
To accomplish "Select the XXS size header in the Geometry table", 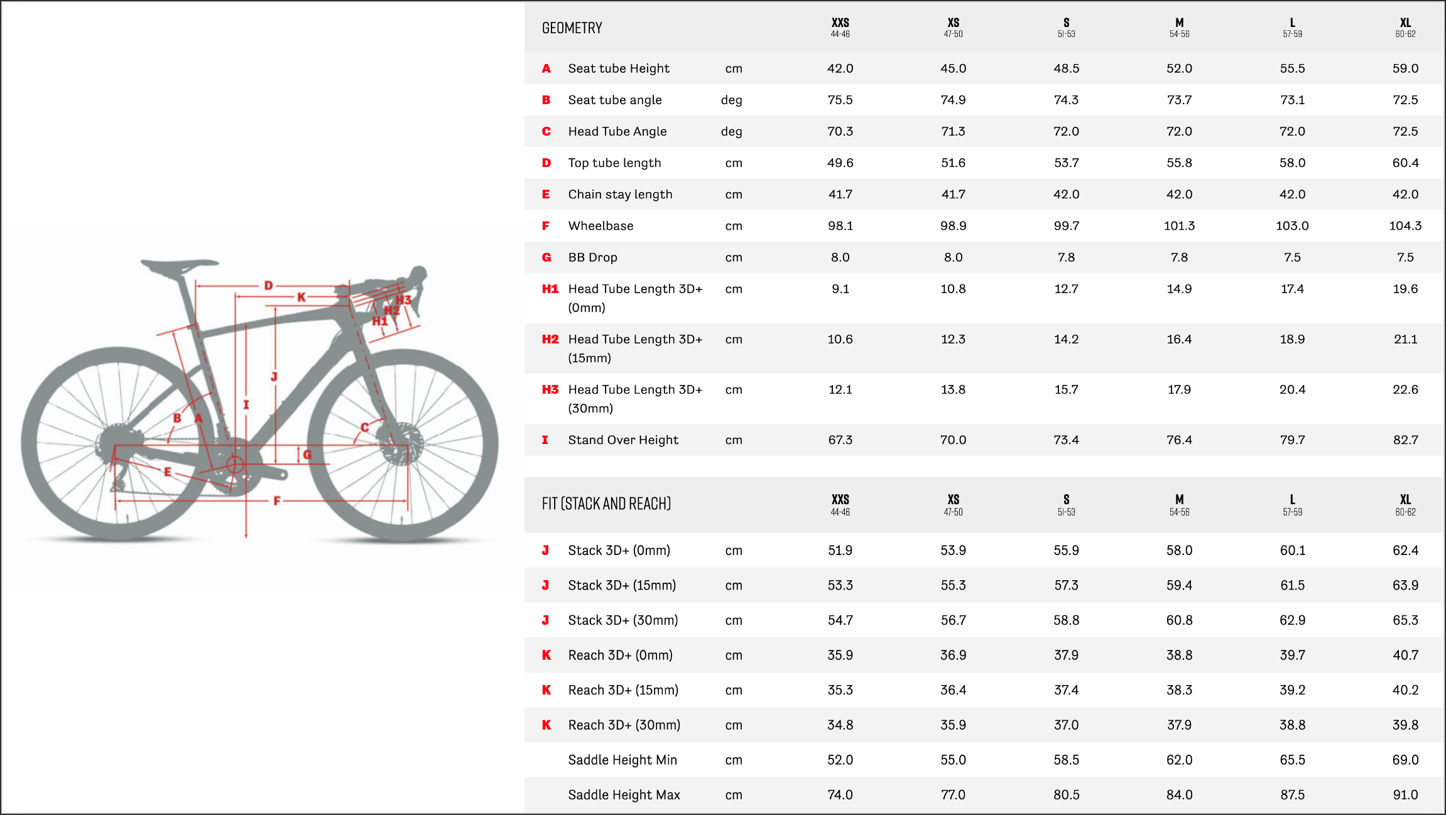I will (840, 28).
